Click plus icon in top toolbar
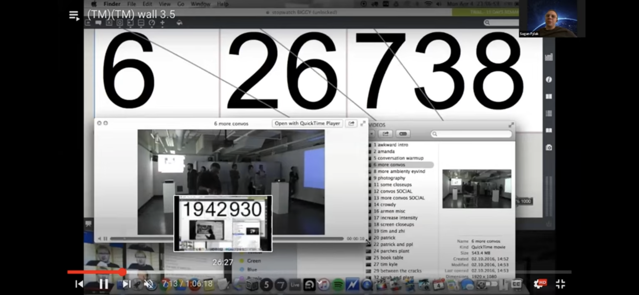The image size is (639, 295). point(163,23)
